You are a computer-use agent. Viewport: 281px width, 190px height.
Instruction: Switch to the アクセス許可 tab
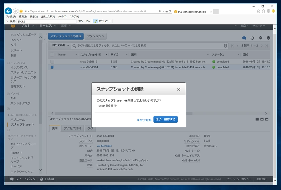coord(72,128)
